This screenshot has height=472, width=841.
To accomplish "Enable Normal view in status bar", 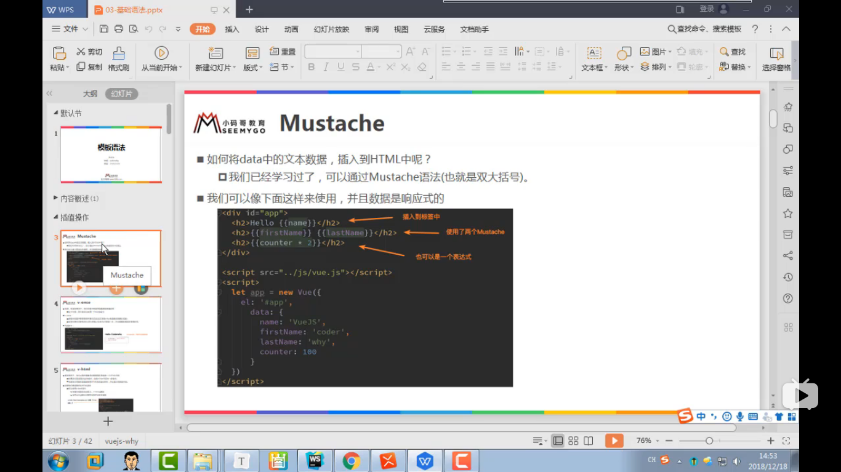I will point(558,441).
